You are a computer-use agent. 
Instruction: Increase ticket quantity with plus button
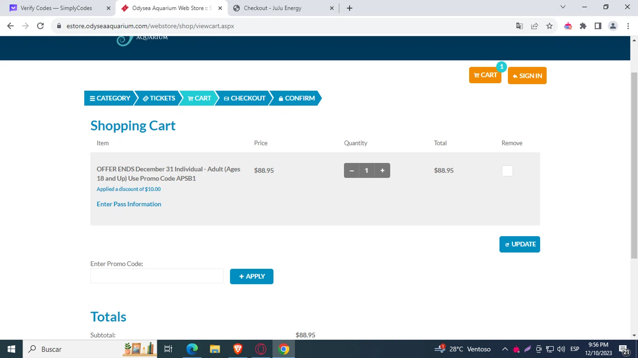382,170
